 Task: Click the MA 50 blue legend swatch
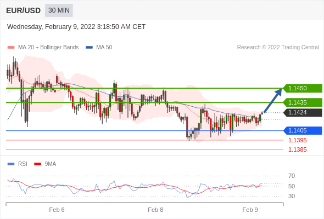[x=89, y=48]
